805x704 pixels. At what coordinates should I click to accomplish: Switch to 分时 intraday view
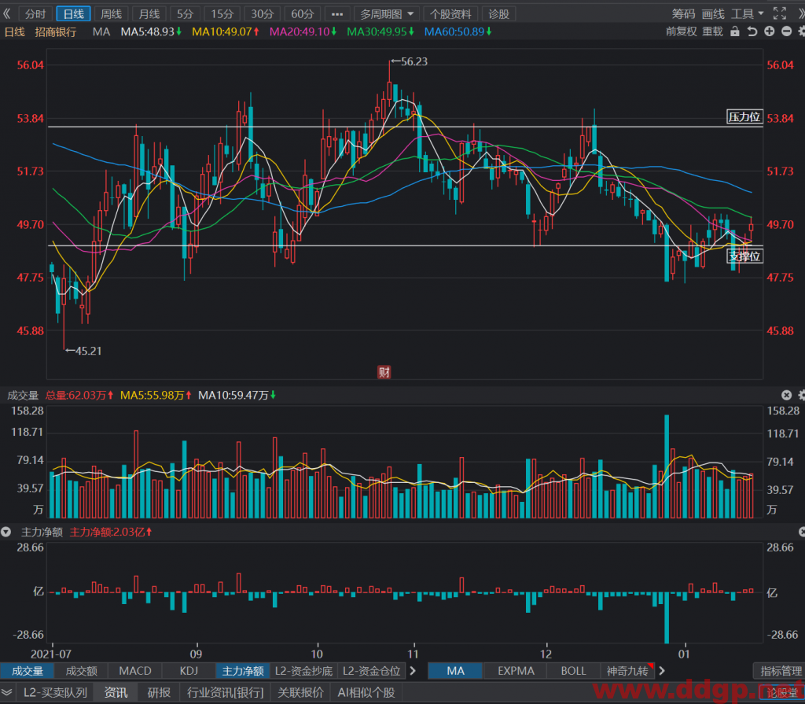(35, 14)
